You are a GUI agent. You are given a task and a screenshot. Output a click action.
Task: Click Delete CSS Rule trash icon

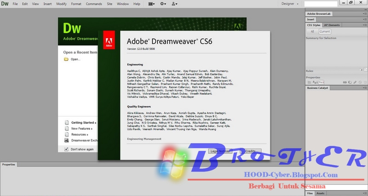365,82
